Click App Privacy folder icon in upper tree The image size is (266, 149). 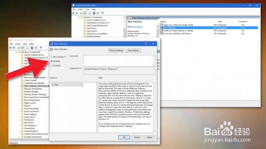[x=84, y=28]
